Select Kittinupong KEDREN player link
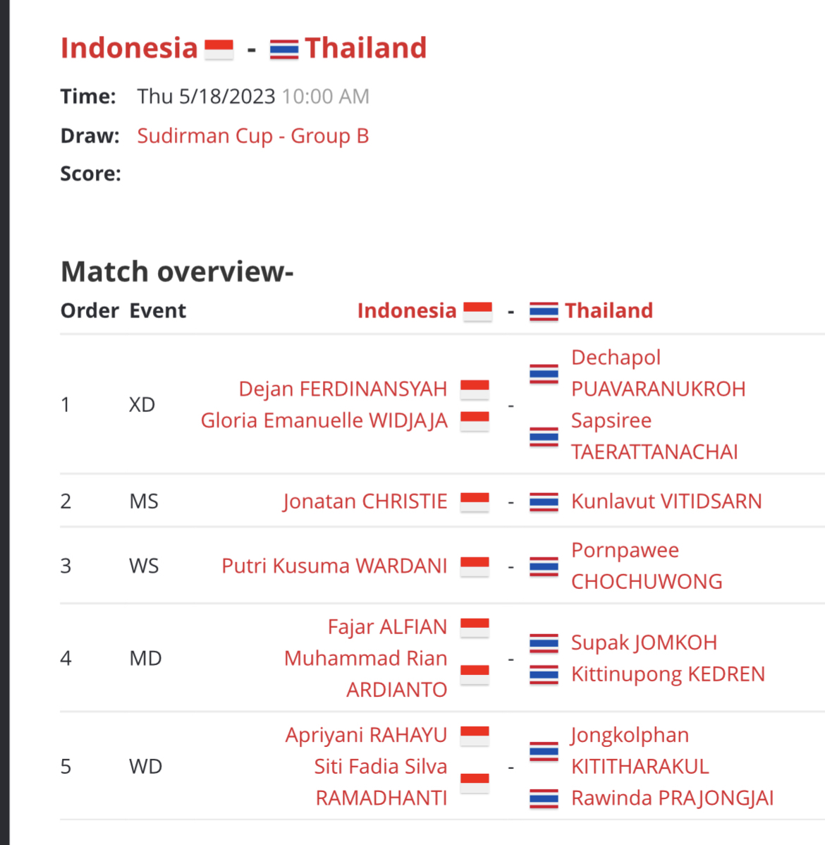The width and height of the screenshot is (825, 845). coord(668,674)
